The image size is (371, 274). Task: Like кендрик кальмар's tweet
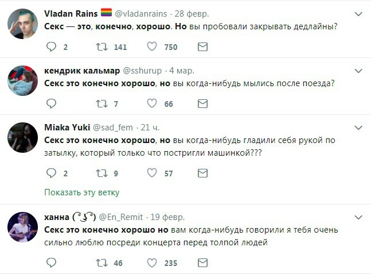coord(152,103)
